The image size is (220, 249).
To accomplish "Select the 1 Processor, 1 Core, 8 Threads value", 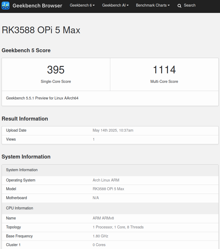I will 118,227.
